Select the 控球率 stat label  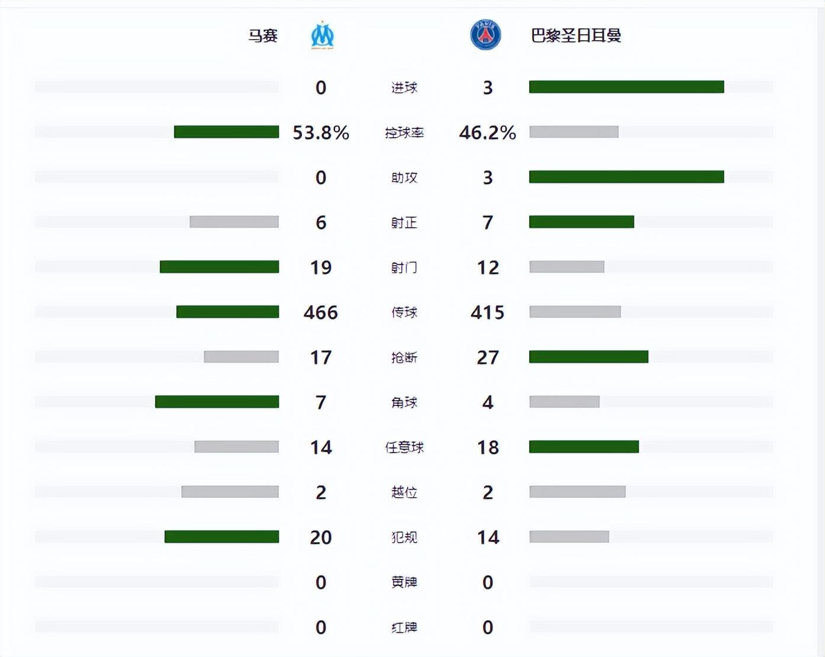tap(404, 133)
